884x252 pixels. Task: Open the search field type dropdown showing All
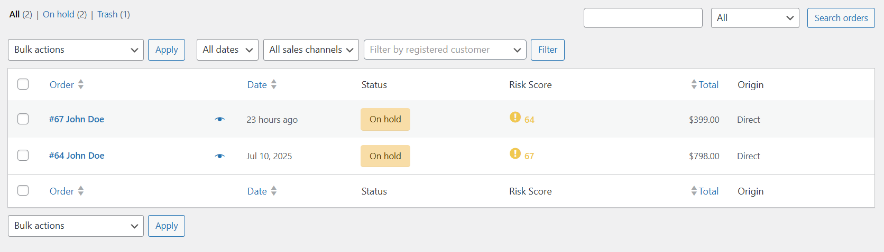tap(755, 18)
